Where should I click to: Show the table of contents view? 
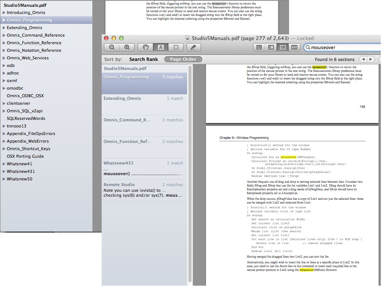coord(283,47)
